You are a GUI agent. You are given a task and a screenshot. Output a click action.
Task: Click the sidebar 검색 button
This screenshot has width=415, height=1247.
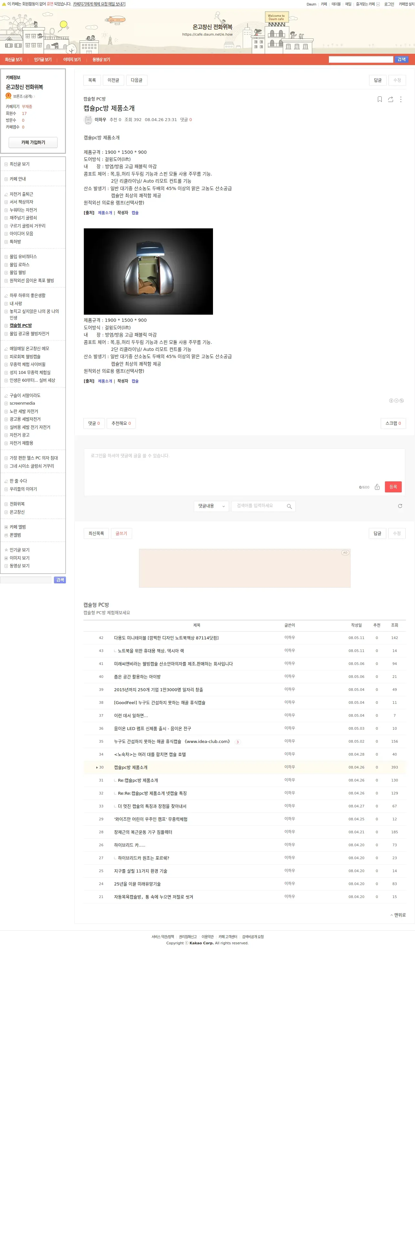click(60, 580)
